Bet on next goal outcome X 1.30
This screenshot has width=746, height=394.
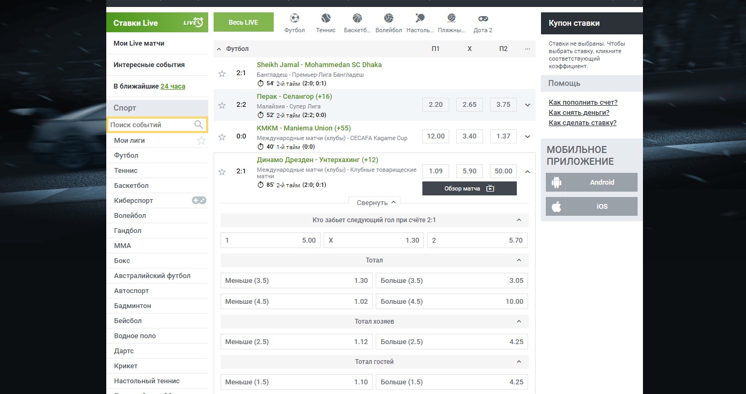(x=374, y=240)
